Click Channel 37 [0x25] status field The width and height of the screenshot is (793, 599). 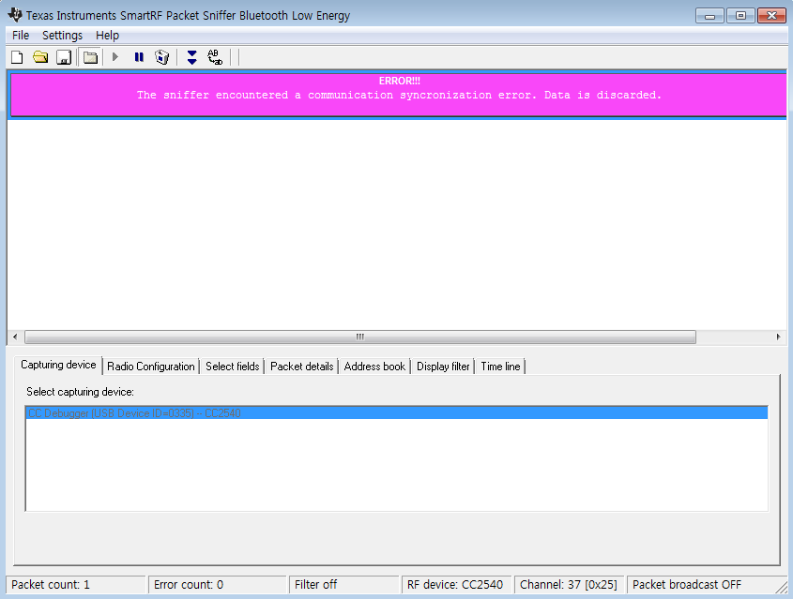[x=569, y=585]
